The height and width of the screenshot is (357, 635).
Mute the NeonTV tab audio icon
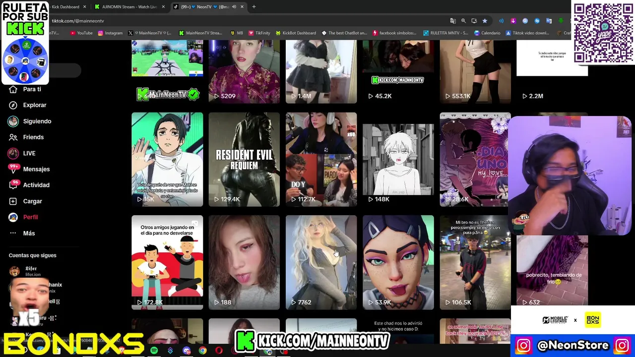(234, 7)
